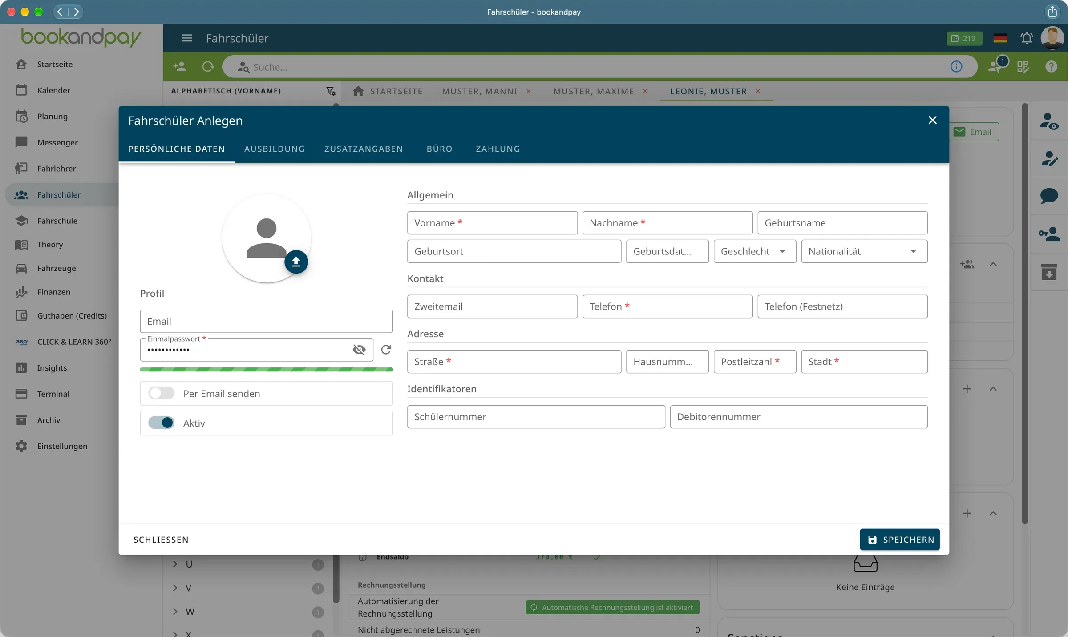Viewport: 1068px width, 637px height.
Task: Close the Fahrschüler Anlegen dialog
Action: click(x=933, y=120)
